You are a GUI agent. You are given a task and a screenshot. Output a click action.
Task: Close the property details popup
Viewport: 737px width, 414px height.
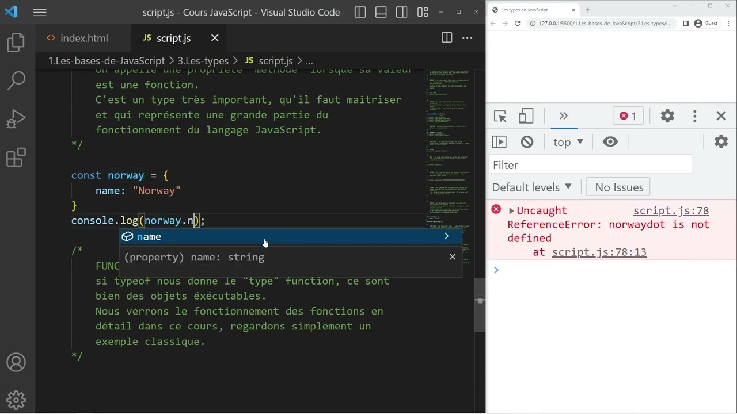pyautogui.click(x=453, y=257)
